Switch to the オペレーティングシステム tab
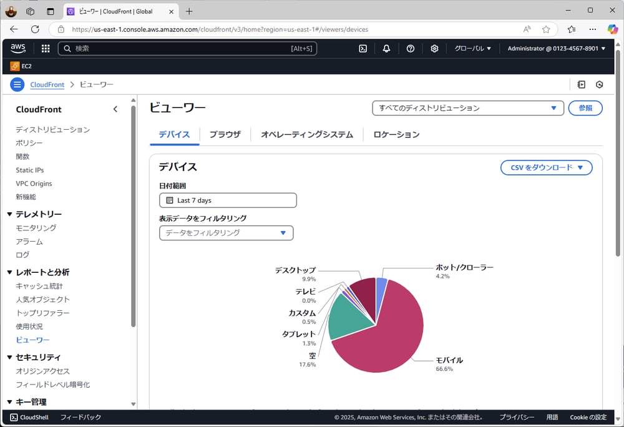Viewport: 624px width, 427px height. 307,134
